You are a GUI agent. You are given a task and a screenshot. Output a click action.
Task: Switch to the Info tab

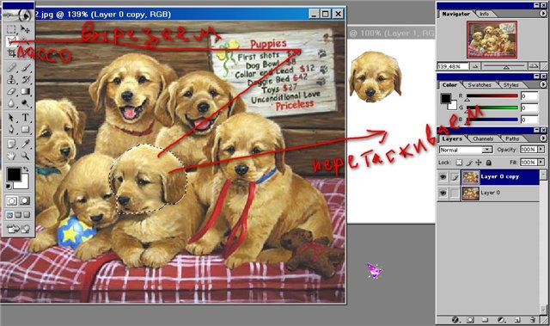[x=484, y=14]
